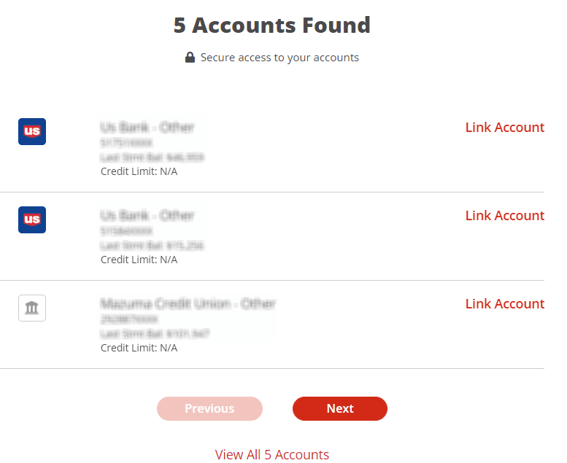Image resolution: width=567 pixels, height=463 pixels.
Task: Click Last Stmt Bal of Mazuma account
Action: (x=155, y=334)
